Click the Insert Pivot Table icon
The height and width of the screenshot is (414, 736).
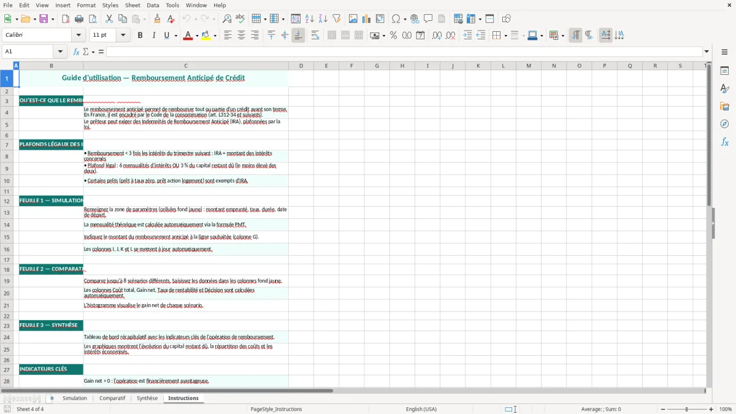pos(380,19)
